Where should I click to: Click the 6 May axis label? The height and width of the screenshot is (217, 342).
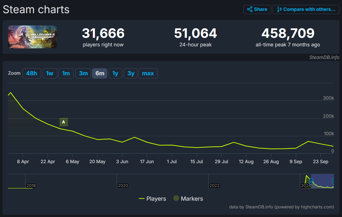click(x=73, y=162)
